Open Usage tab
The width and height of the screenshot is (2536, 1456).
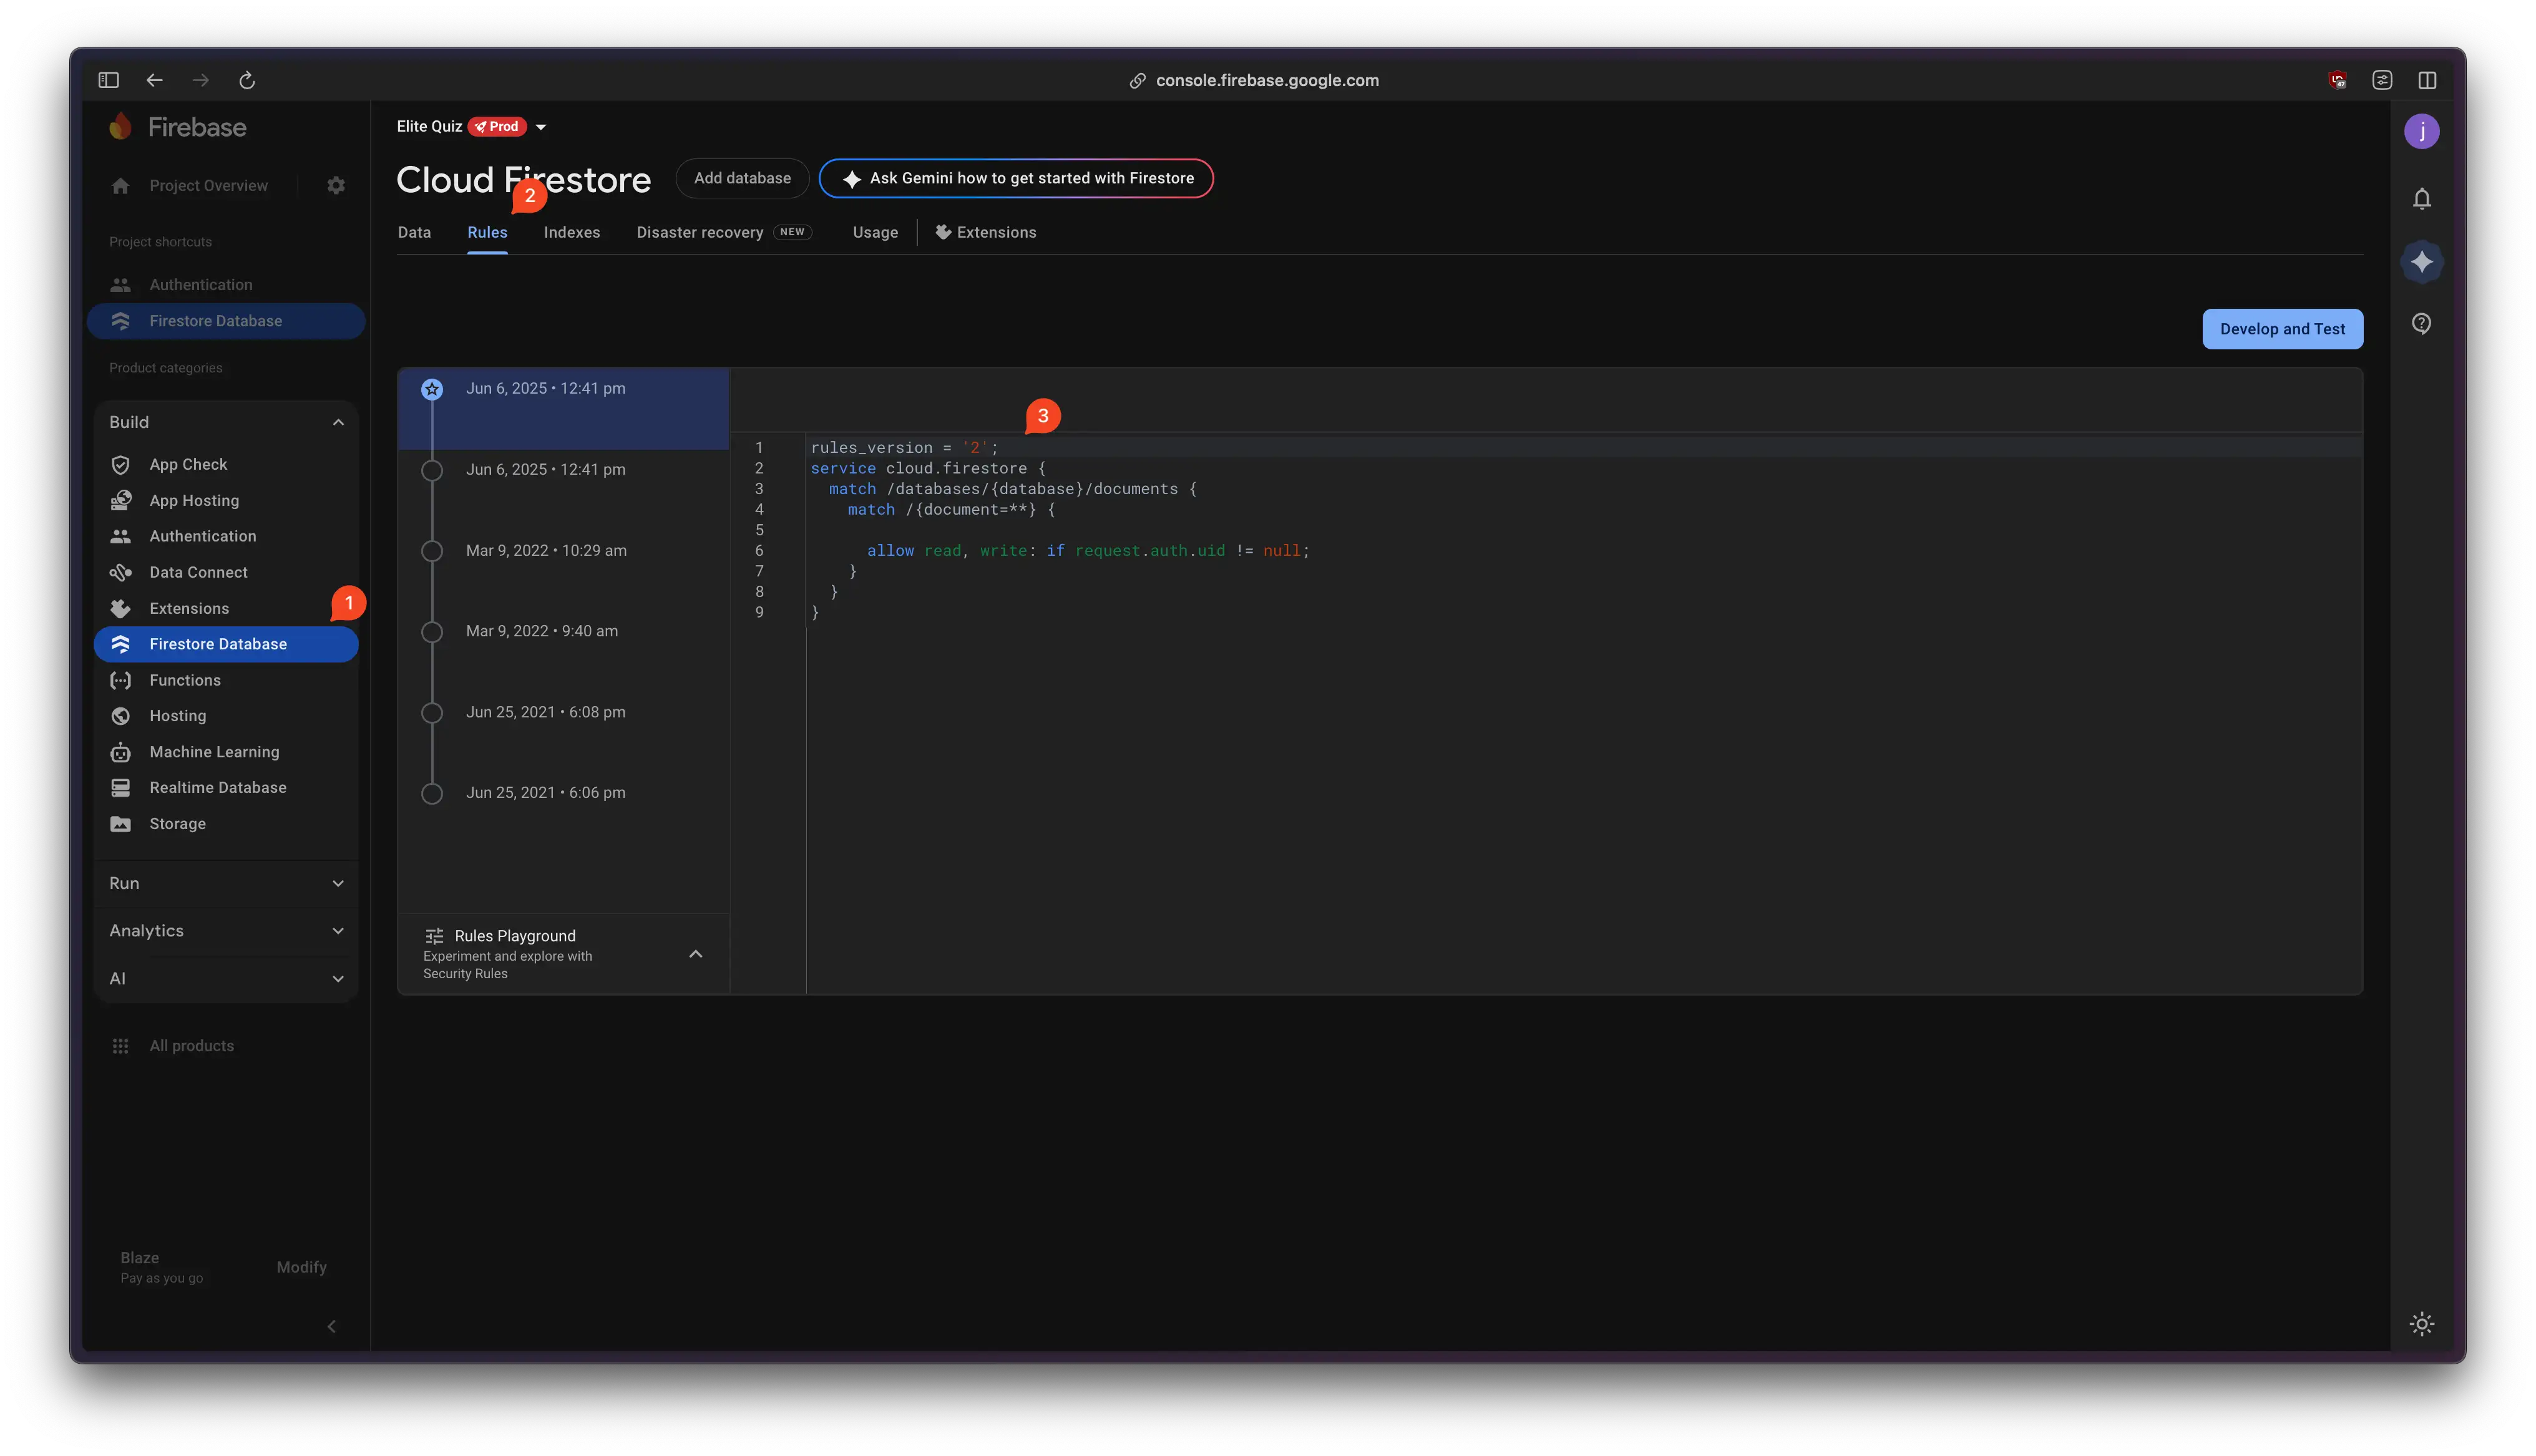click(x=875, y=232)
